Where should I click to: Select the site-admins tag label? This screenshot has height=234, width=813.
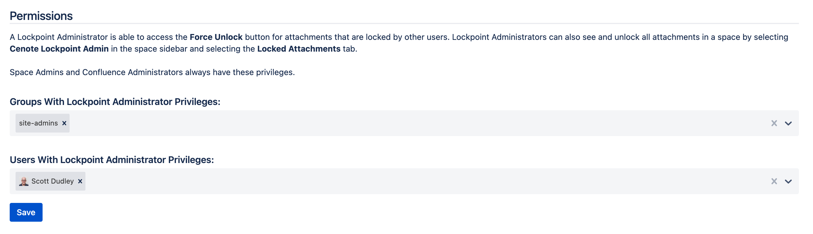click(x=38, y=123)
